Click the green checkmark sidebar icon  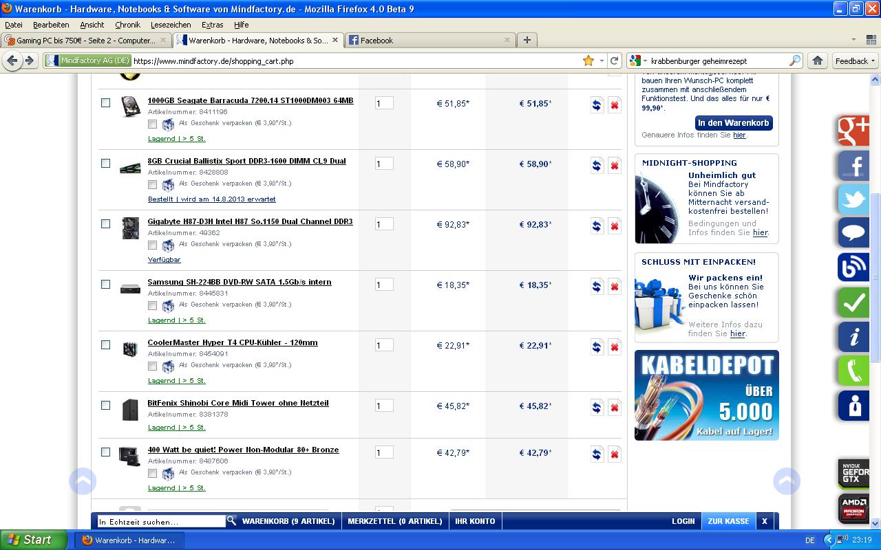click(853, 302)
